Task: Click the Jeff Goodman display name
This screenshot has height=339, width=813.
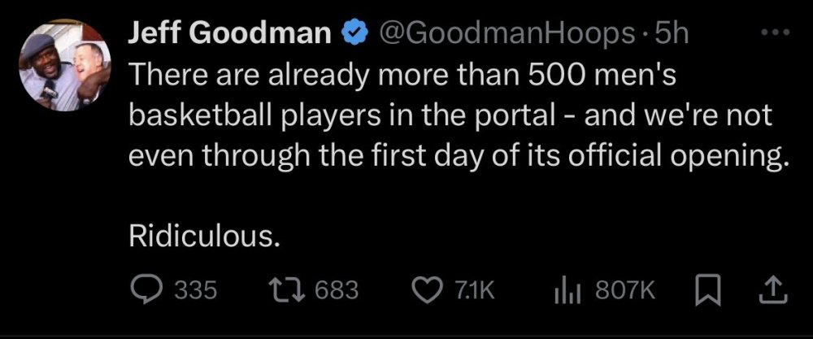Action: 230,32
